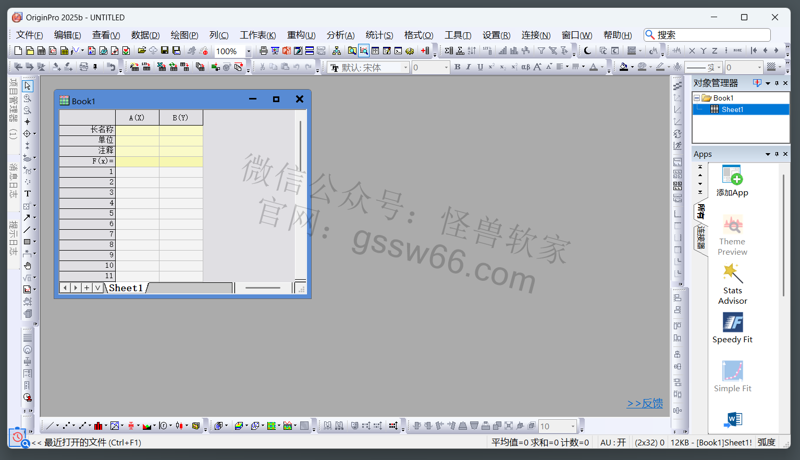Open the zoom level 100% dropdown

(x=249, y=51)
